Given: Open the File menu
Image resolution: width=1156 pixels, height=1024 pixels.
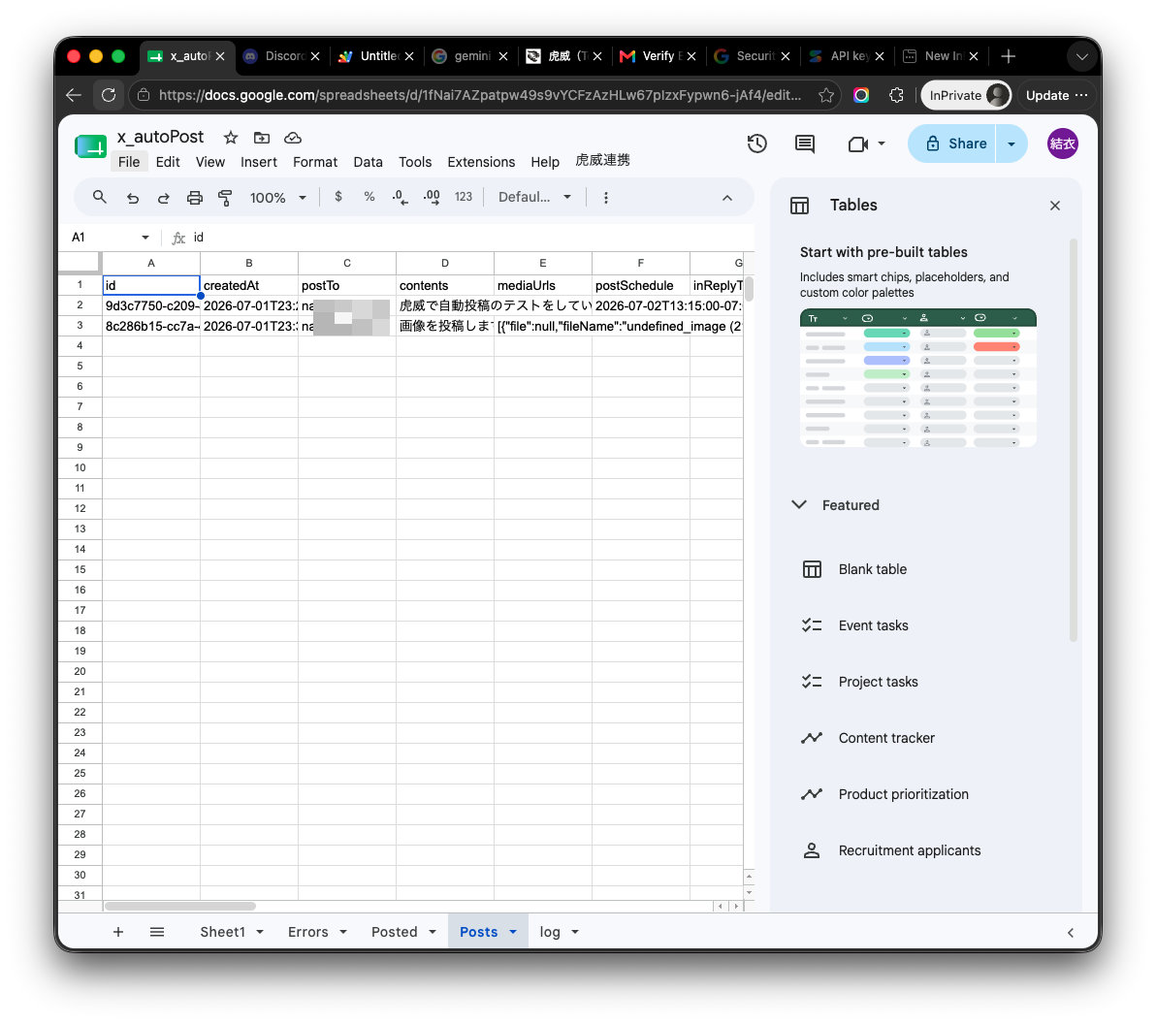Looking at the screenshot, I should tap(129, 162).
